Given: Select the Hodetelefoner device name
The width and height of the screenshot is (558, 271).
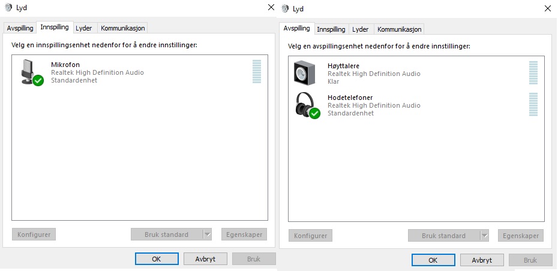Looking at the screenshot, I should pyautogui.click(x=350, y=98).
